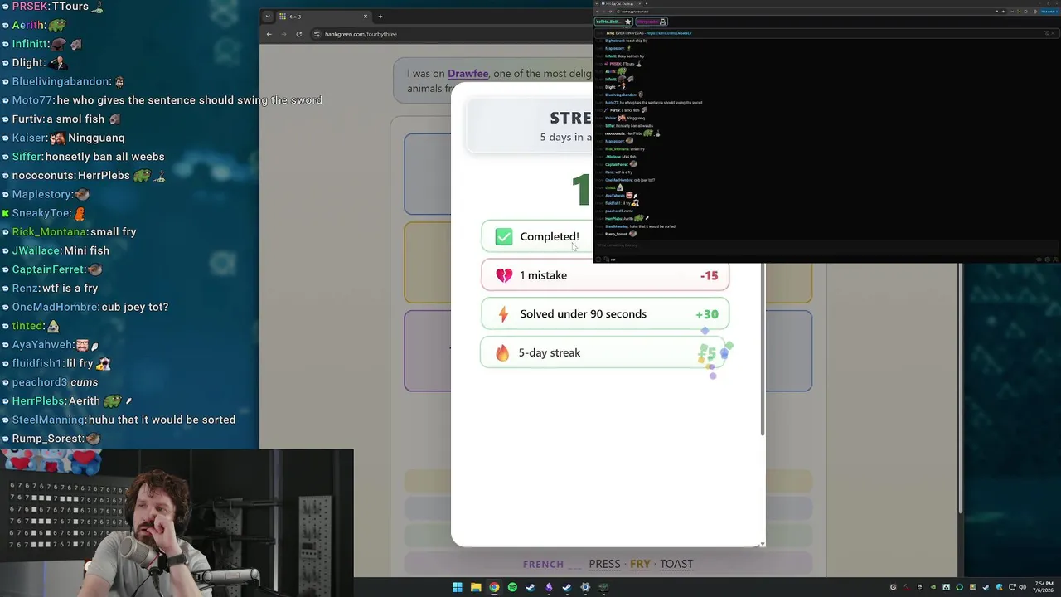Tap the broken heart mistake icon

click(x=504, y=275)
